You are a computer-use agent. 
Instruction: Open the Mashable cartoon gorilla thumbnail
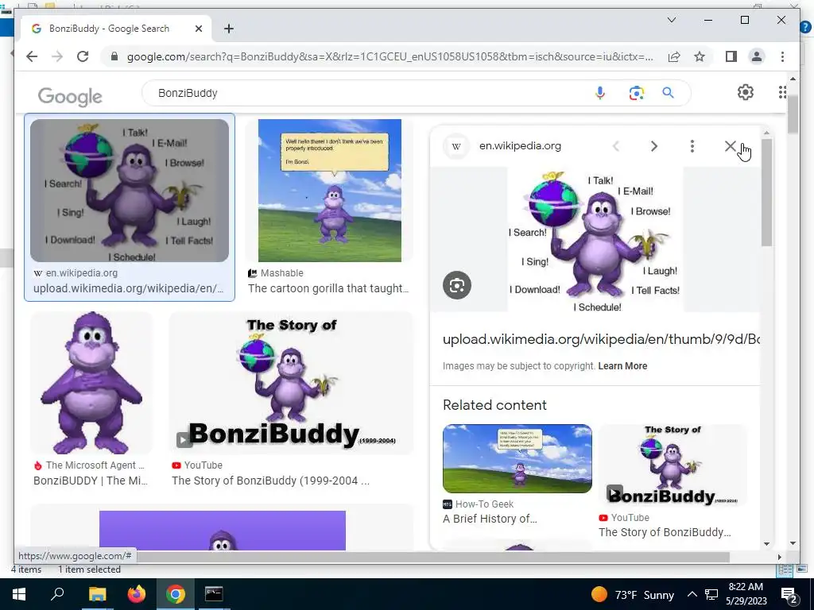pos(330,191)
